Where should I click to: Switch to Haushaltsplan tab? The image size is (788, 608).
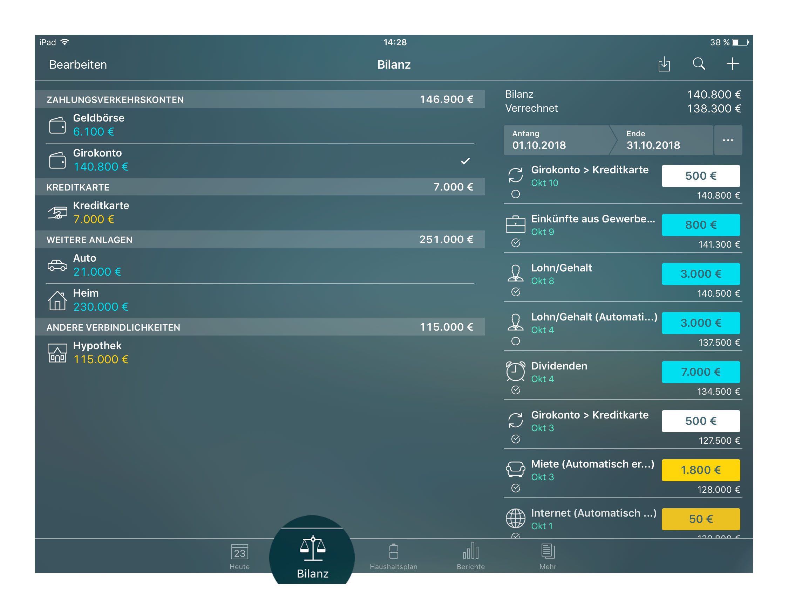[x=394, y=557]
